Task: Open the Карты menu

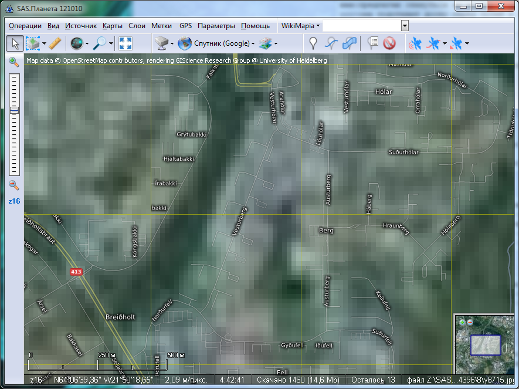Action: click(x=113, y=26)
